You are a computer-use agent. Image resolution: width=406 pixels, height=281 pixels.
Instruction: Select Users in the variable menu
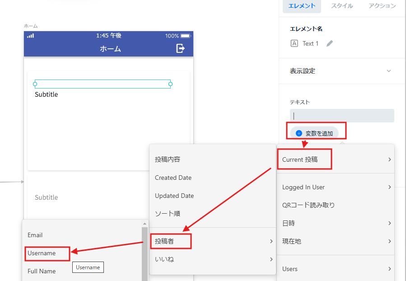tap(335, 269)
